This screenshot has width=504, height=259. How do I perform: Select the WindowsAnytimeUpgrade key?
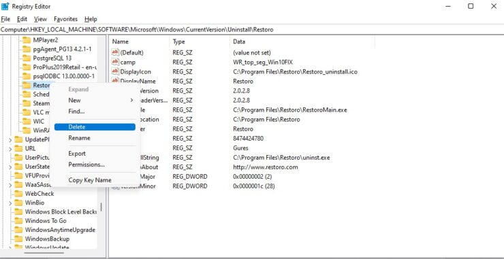[60, 230]
